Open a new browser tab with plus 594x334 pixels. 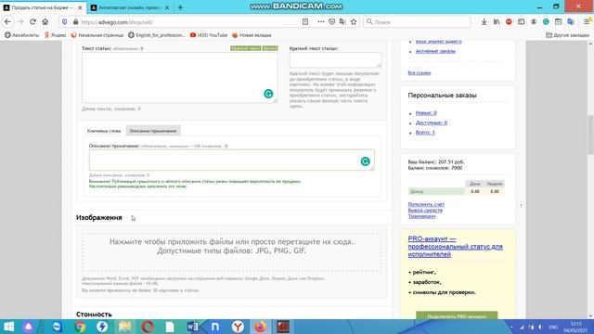coord(180,7)
